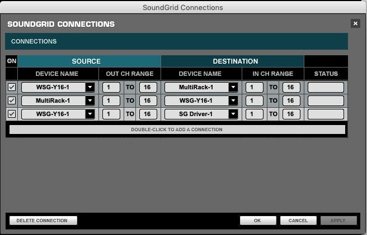Select in channel start field for WSG-Y16-1 destination
This screenshot has width=367, height=235.
[x=255, y=100]
